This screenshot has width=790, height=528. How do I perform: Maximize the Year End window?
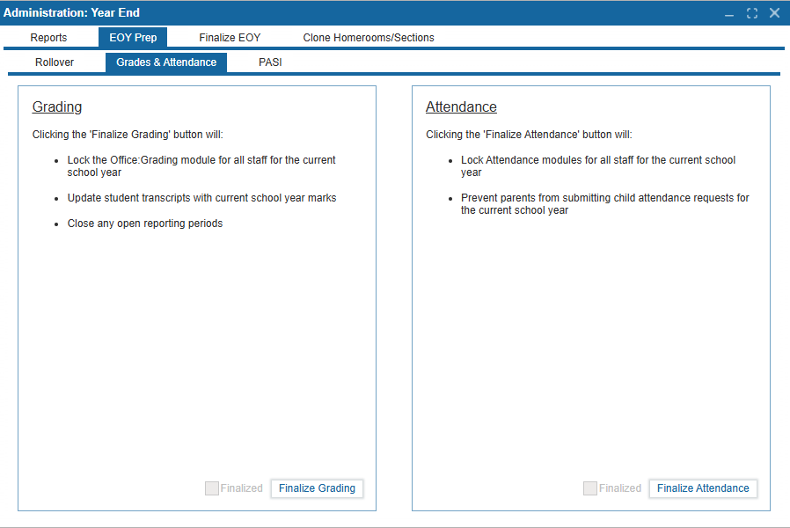pos(752,13)
